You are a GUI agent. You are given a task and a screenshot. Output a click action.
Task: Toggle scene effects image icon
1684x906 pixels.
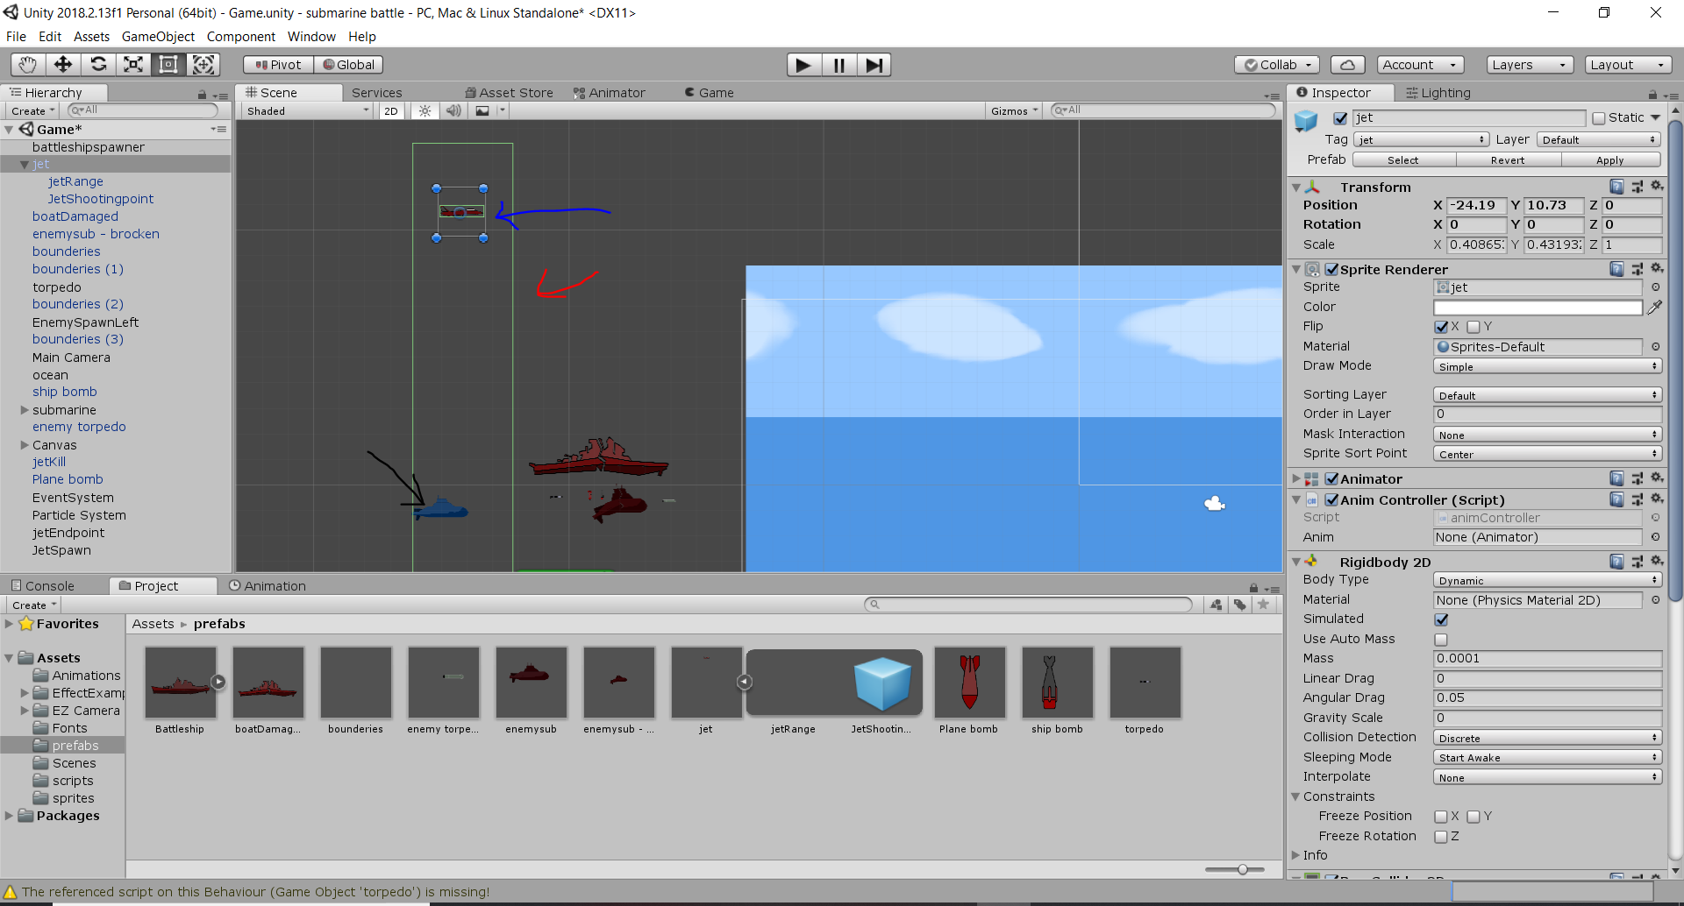pyautogui.click(x=482, y=110)
